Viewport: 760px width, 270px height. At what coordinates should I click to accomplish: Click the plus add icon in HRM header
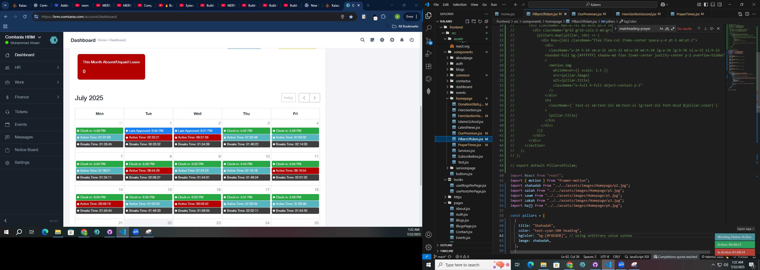pyautogui.click(x=392, y=40)
